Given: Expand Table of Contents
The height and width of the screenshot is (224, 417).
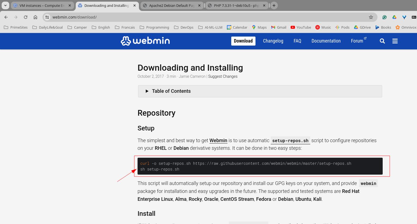Looking at the screenshot, I should 260,91.
